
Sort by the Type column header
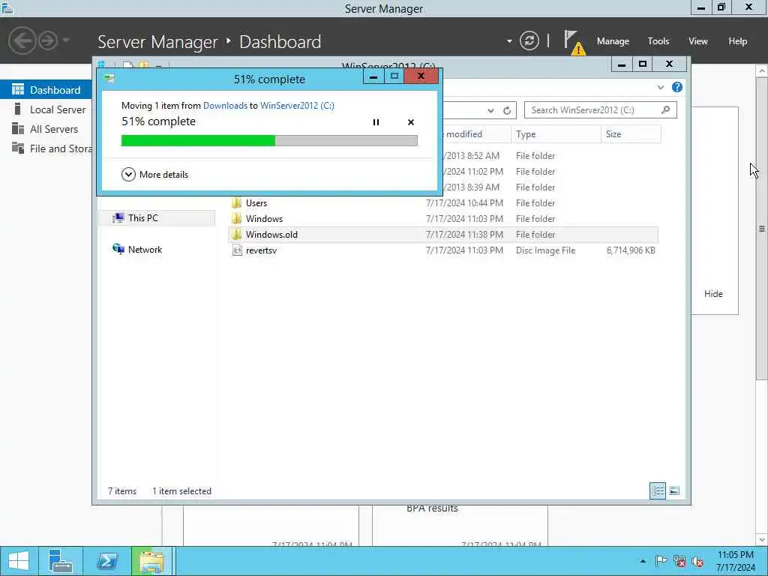556,134
